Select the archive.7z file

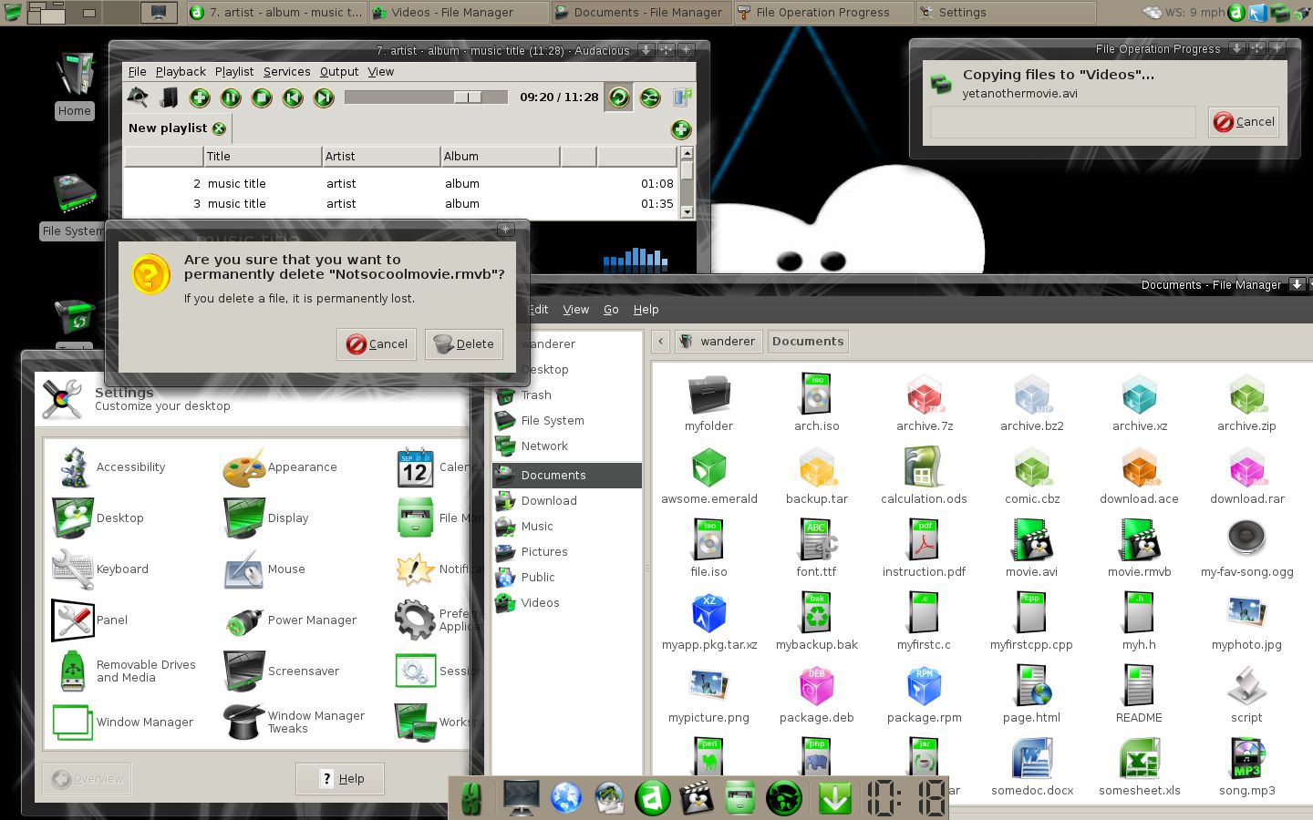(x=925, y=402)
